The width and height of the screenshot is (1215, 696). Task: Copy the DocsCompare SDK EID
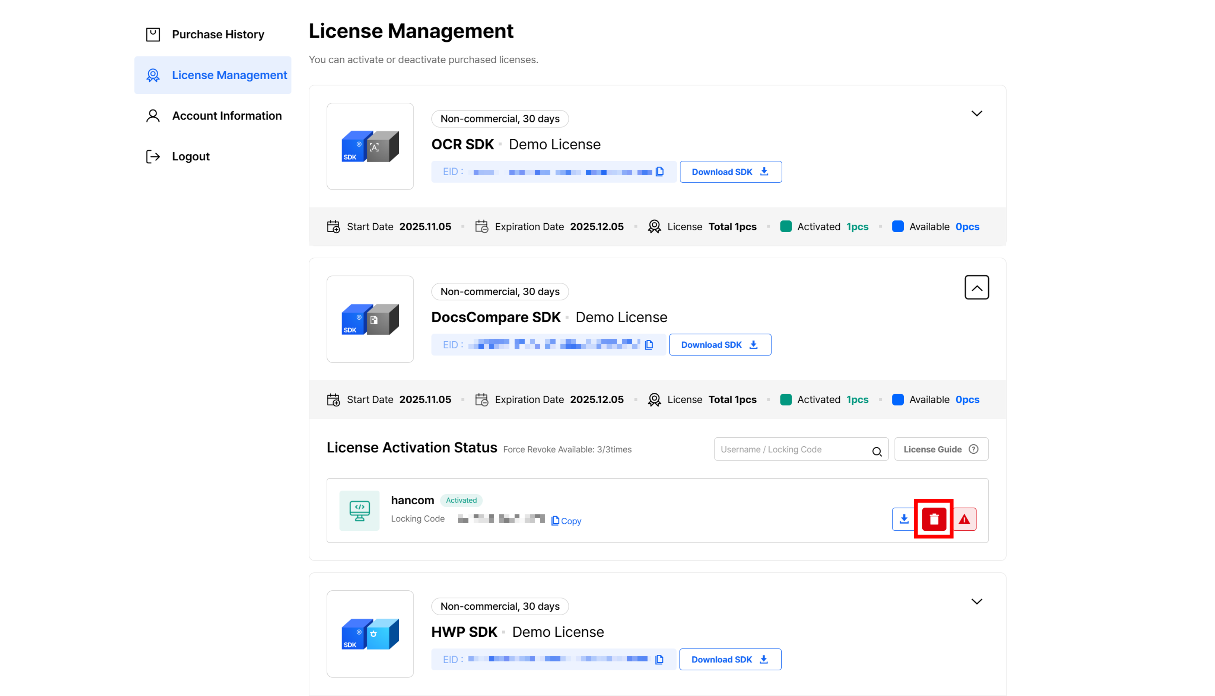(649, 344)
